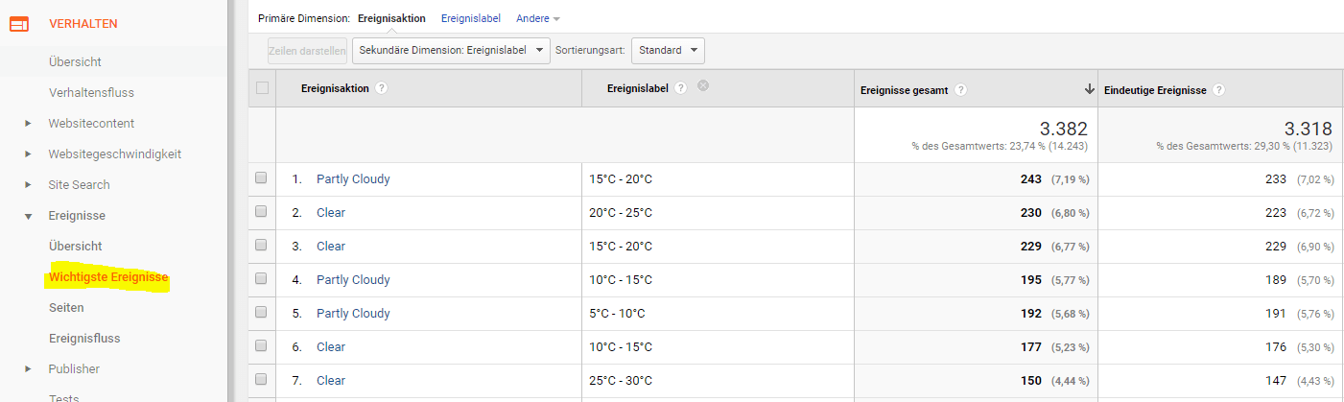
Task: Expand the Andere primary dimension menu
Action: [x=538, y=18]
